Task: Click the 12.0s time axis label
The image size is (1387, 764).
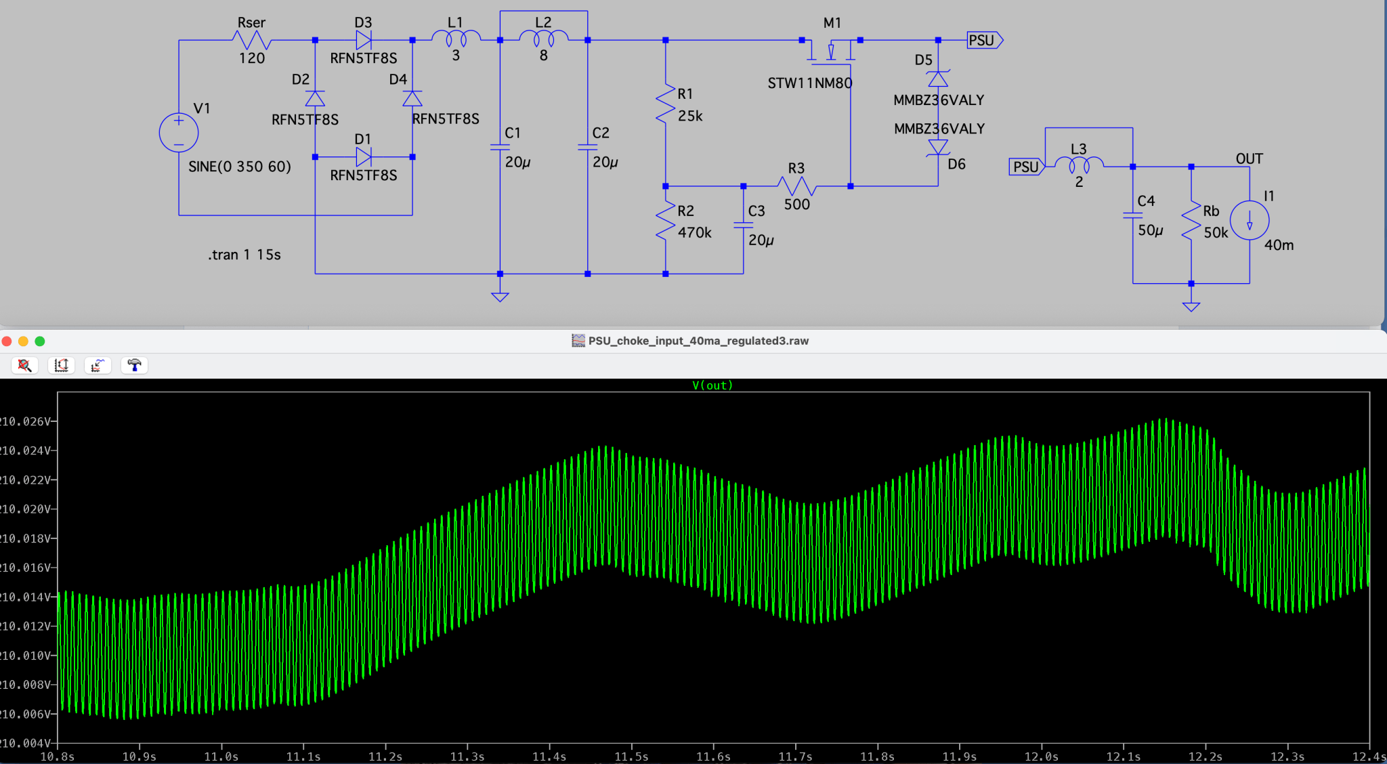Action: [x=1042, y=756]
